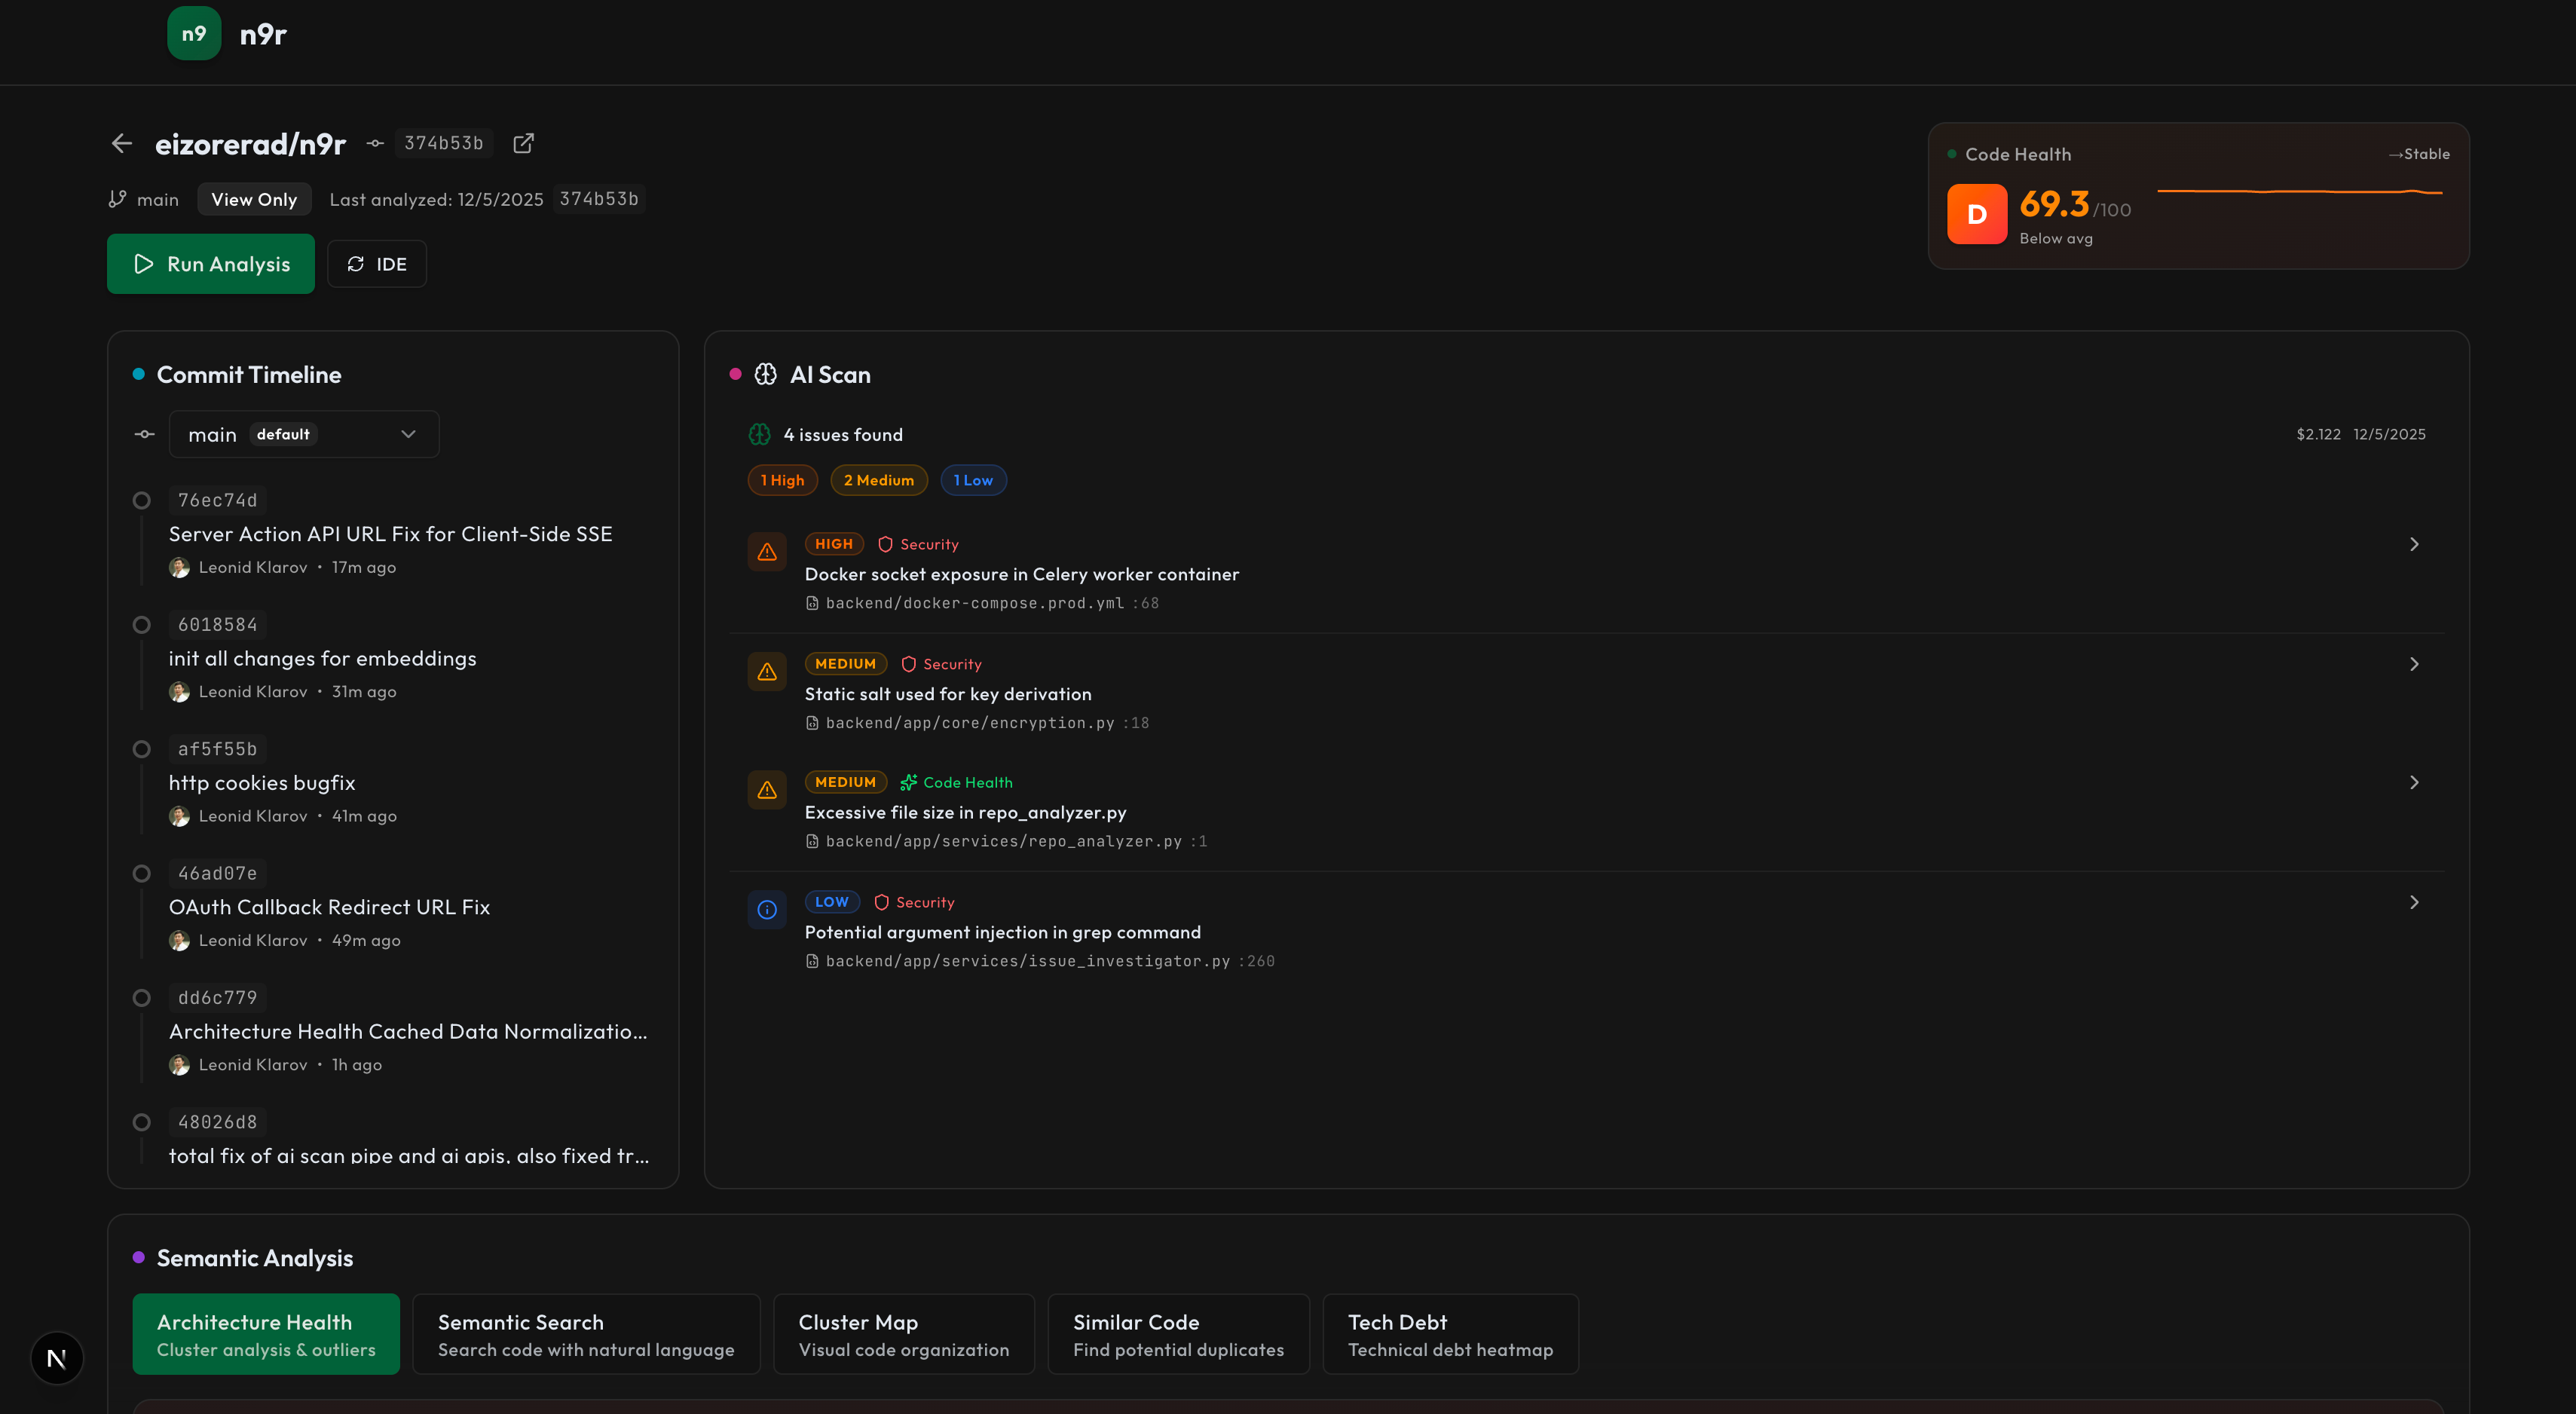
Task: Select commit af5f55b timeline node
Action: (142, 749)
